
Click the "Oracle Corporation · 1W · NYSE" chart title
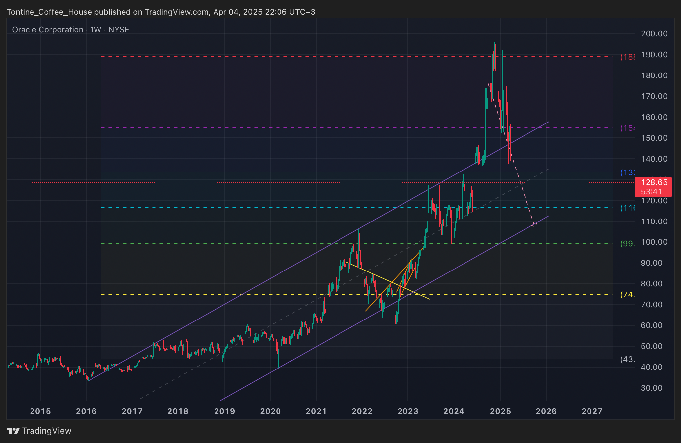click(71, 30)
